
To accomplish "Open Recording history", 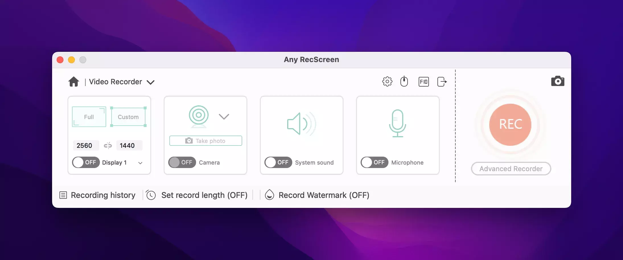I will pos(103,195).
